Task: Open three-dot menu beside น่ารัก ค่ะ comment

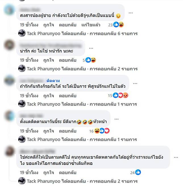Action: (x=91, y=48)
